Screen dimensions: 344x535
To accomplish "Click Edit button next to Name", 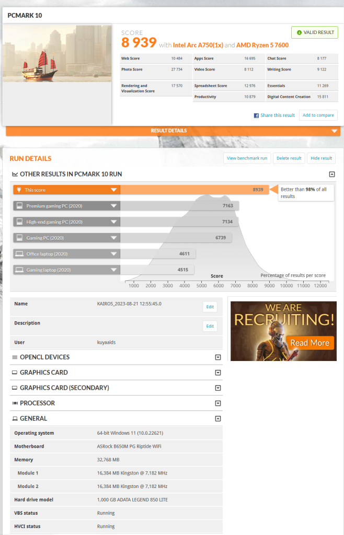I will (x=210, y=307).
